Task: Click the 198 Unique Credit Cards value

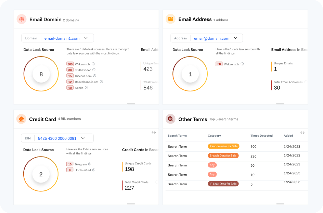Action: point(129,169)
